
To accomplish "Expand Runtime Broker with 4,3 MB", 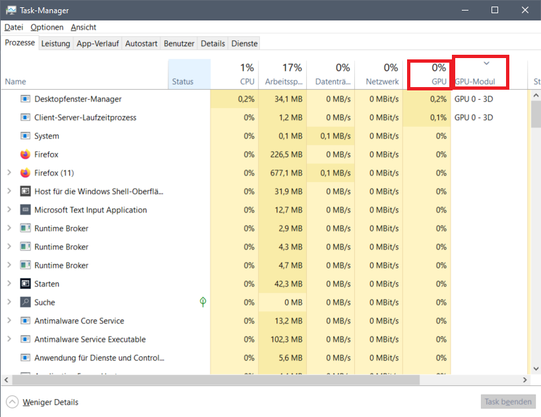I will (x=9, y=247).
